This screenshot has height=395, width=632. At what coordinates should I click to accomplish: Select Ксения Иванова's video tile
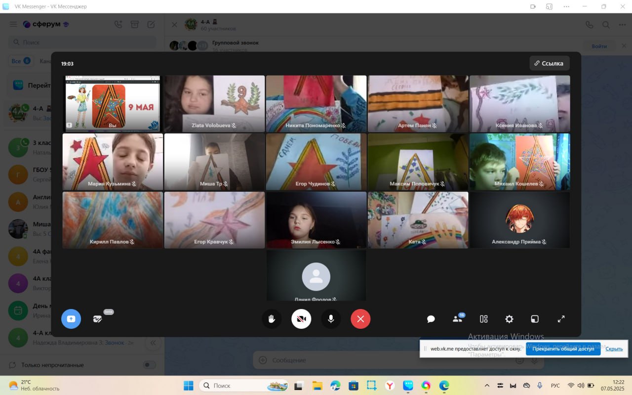click(519, 103)
